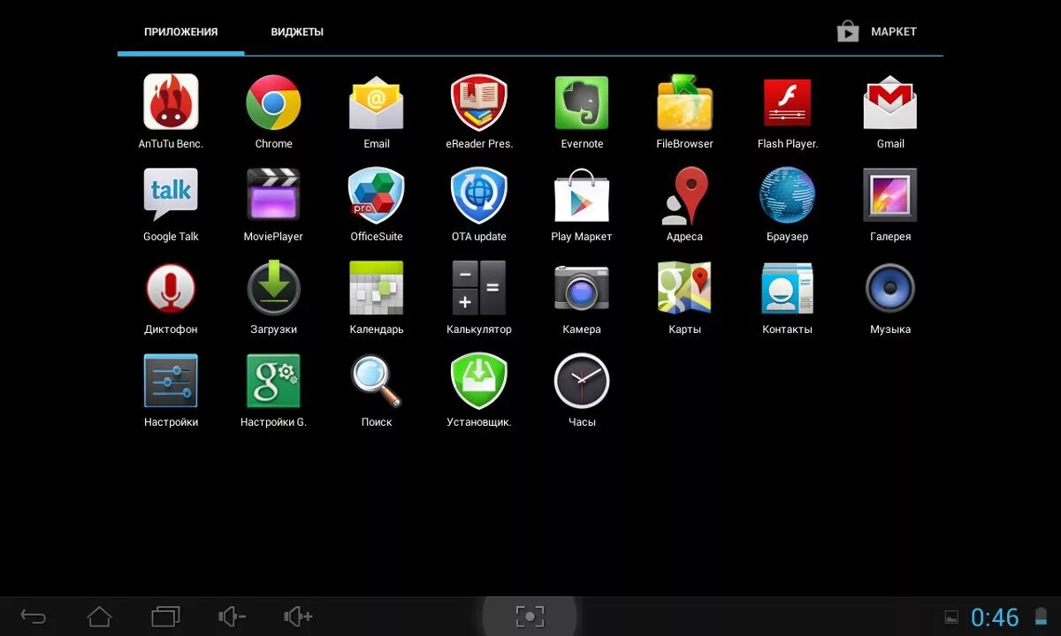Open Flash Player settings app
Image resolution: width=1061 pixels, height=636 pixels.
pyautogui.click(x=787, y=102)
